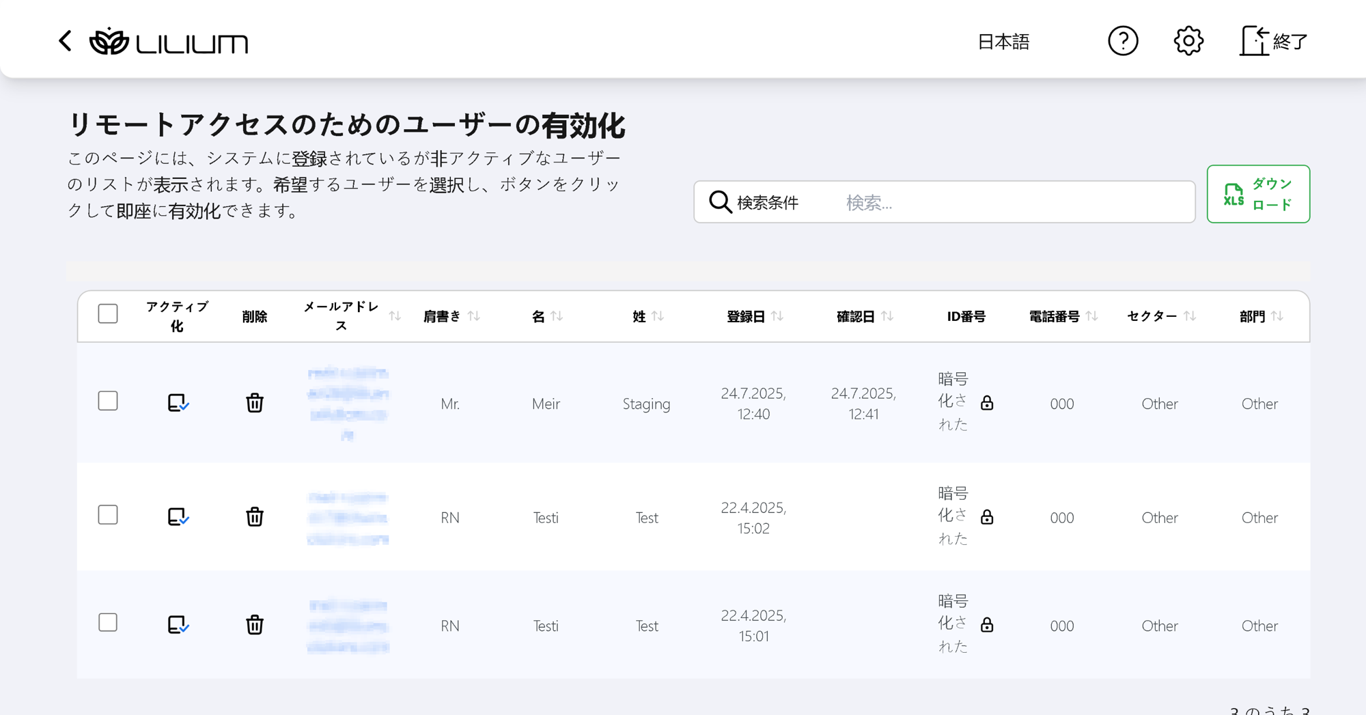The image size is (1366, 715).
Task: Check the checkbox for the Meir row
Action: [x=108, y=401]
